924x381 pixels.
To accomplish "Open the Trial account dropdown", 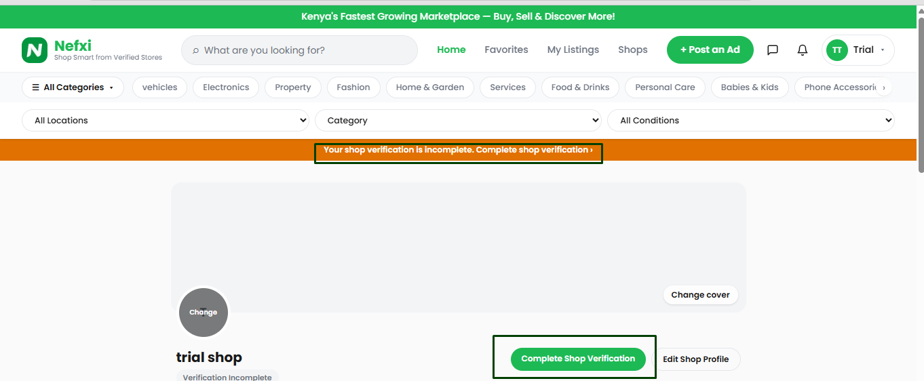I will pyautogui.click(x=858, y=50).
